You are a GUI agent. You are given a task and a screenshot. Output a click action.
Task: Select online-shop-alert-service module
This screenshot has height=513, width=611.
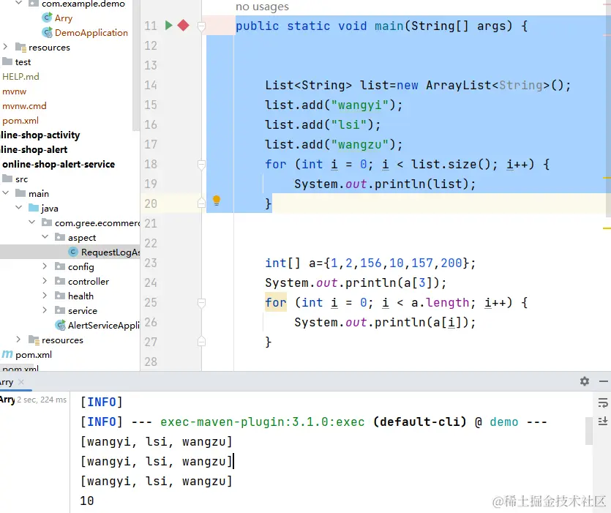point(59,164)
